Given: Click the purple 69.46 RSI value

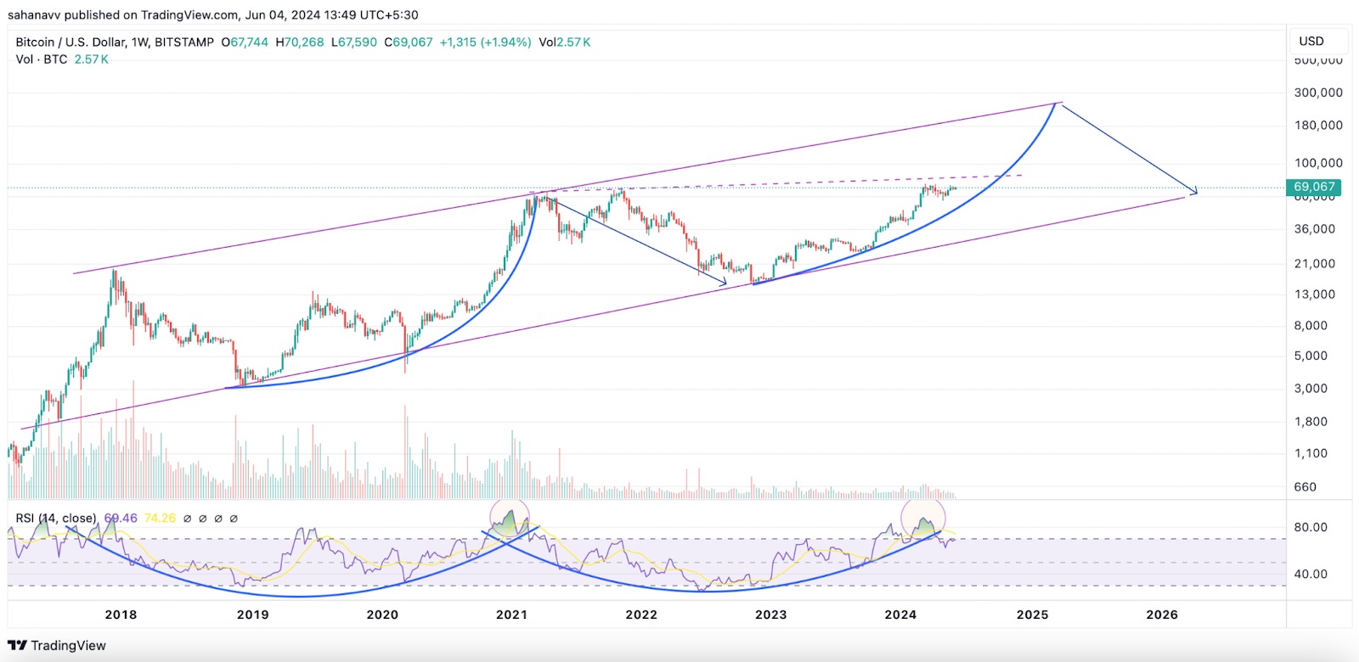Looking at the screenshot, I should (121, 518).
